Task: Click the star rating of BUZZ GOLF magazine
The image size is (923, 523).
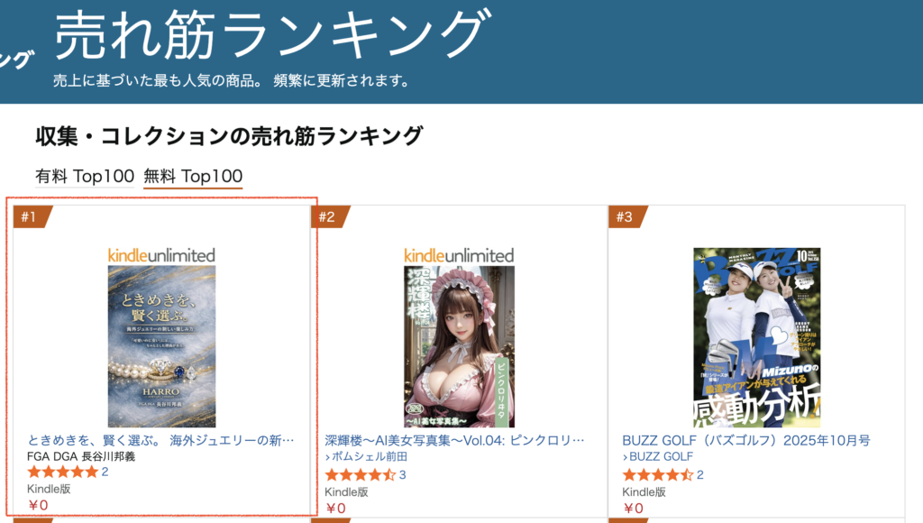Action: pyautogui.click(x=658, y=474)
